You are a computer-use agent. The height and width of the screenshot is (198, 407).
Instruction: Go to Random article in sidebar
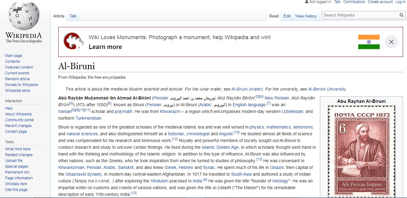(17, 79)
